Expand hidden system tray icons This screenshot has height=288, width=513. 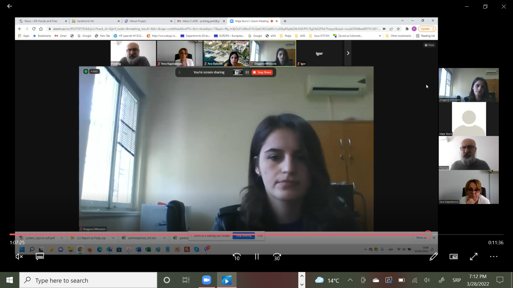[x=350, y=280]
